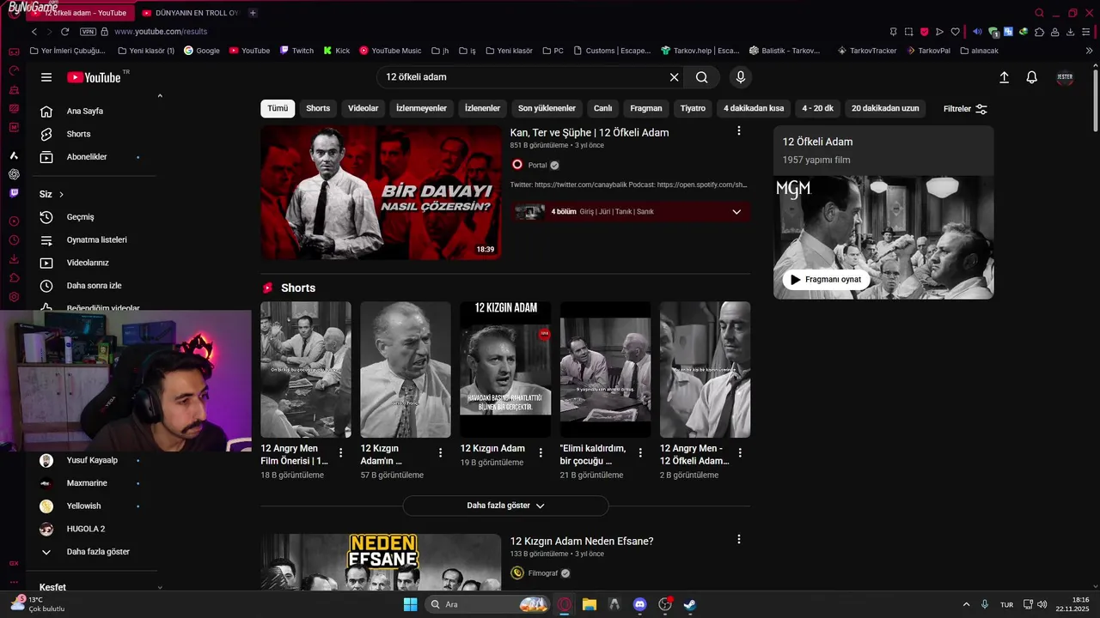The image size is (1100, 618).
Task: Expand sidebar subscriptions Daha fazla göster
Action: (x=92, y=552)
